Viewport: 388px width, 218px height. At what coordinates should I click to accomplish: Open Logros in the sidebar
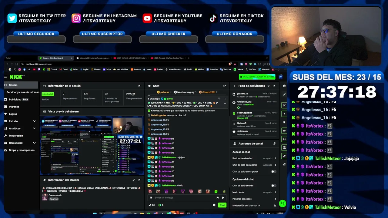pyautogui.click(x=21, y=114)
